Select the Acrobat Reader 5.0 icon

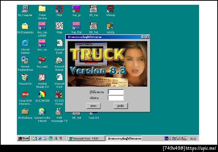pos(42,77)
